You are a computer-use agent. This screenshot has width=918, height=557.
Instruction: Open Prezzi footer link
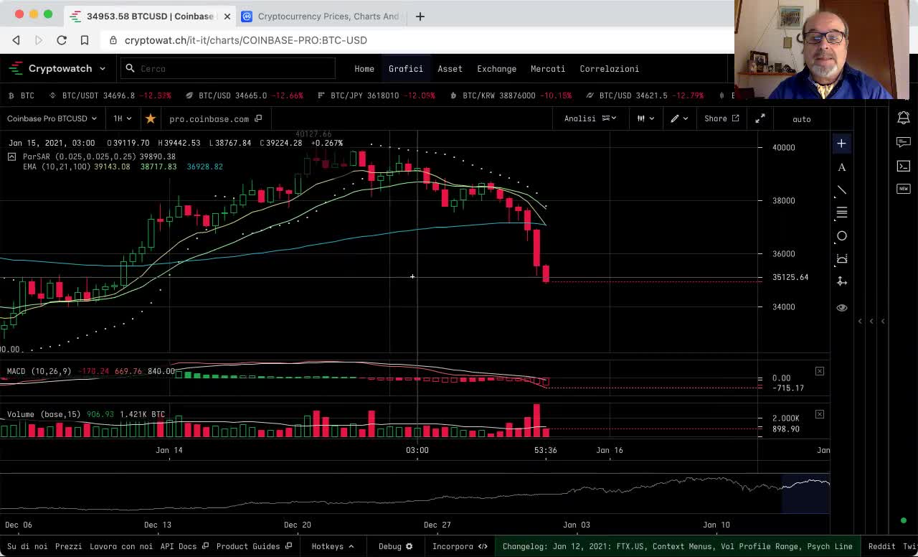click(69, 546)
